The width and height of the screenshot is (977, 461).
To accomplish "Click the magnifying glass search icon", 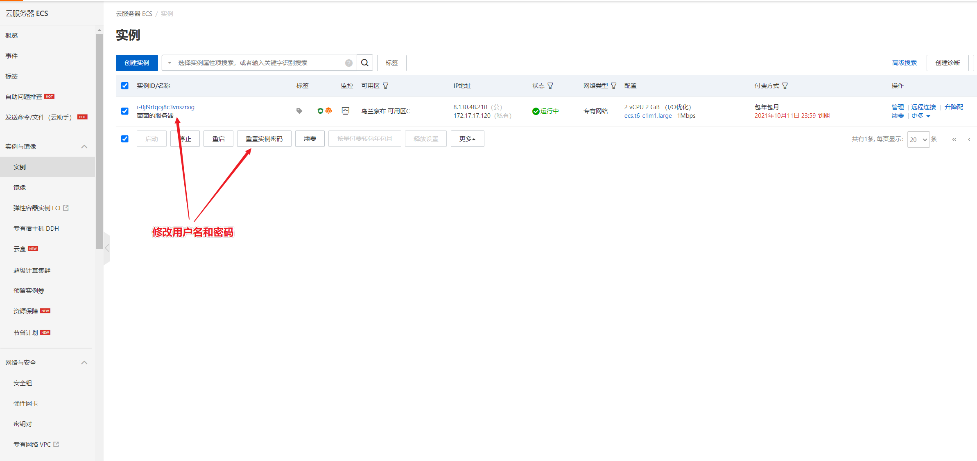I will 365,63.
